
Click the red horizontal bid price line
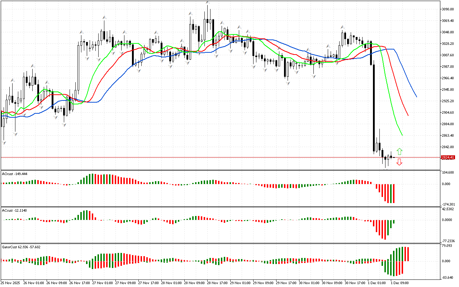click(215, 157)
